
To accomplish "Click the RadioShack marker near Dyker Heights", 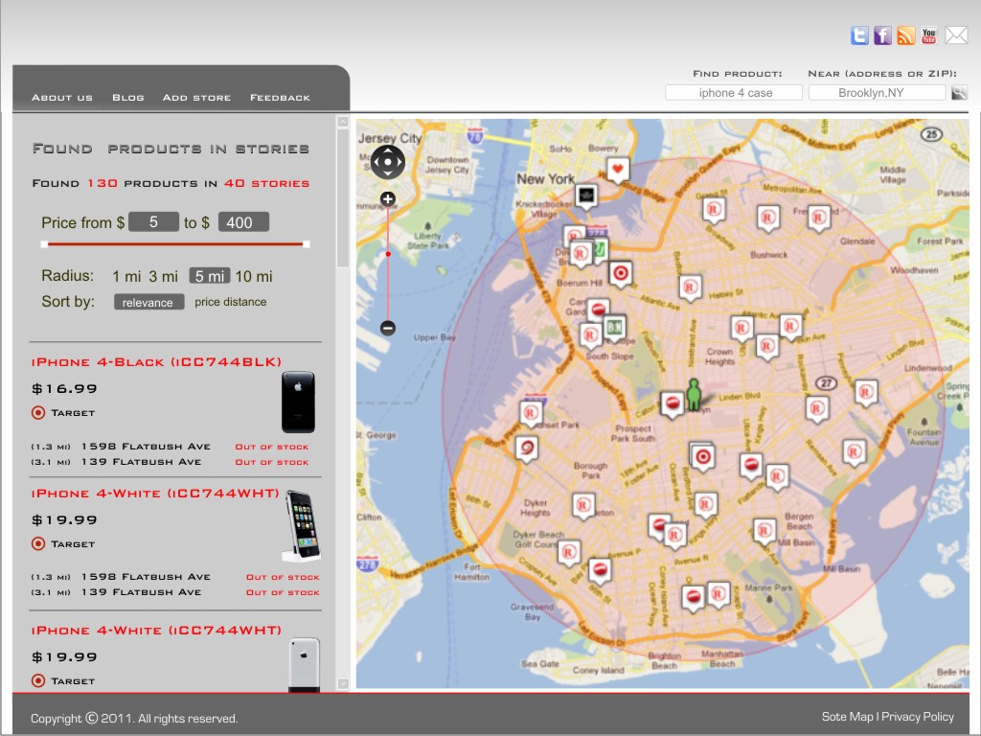I will click(x=583, y=505).
